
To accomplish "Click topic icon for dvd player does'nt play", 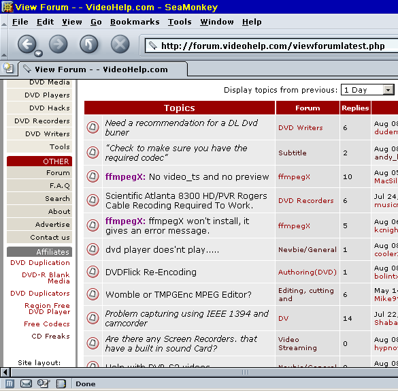I will tap(93, 249).
